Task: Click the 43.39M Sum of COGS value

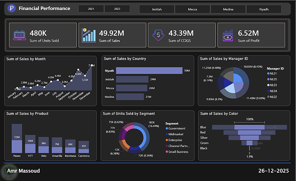Action: pos(181,33)
